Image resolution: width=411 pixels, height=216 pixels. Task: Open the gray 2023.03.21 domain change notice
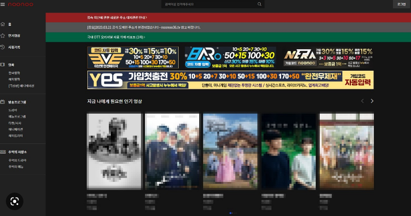pos(228,27)
